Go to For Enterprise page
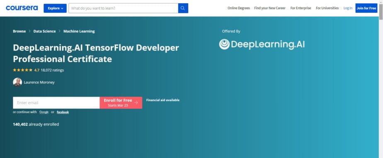383x158 pixels. click(301, 8)
